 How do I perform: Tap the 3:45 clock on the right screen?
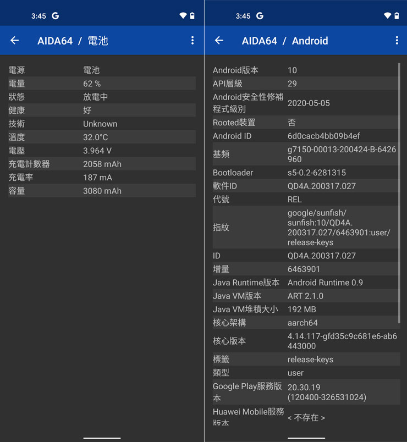(x=243, y=16)
